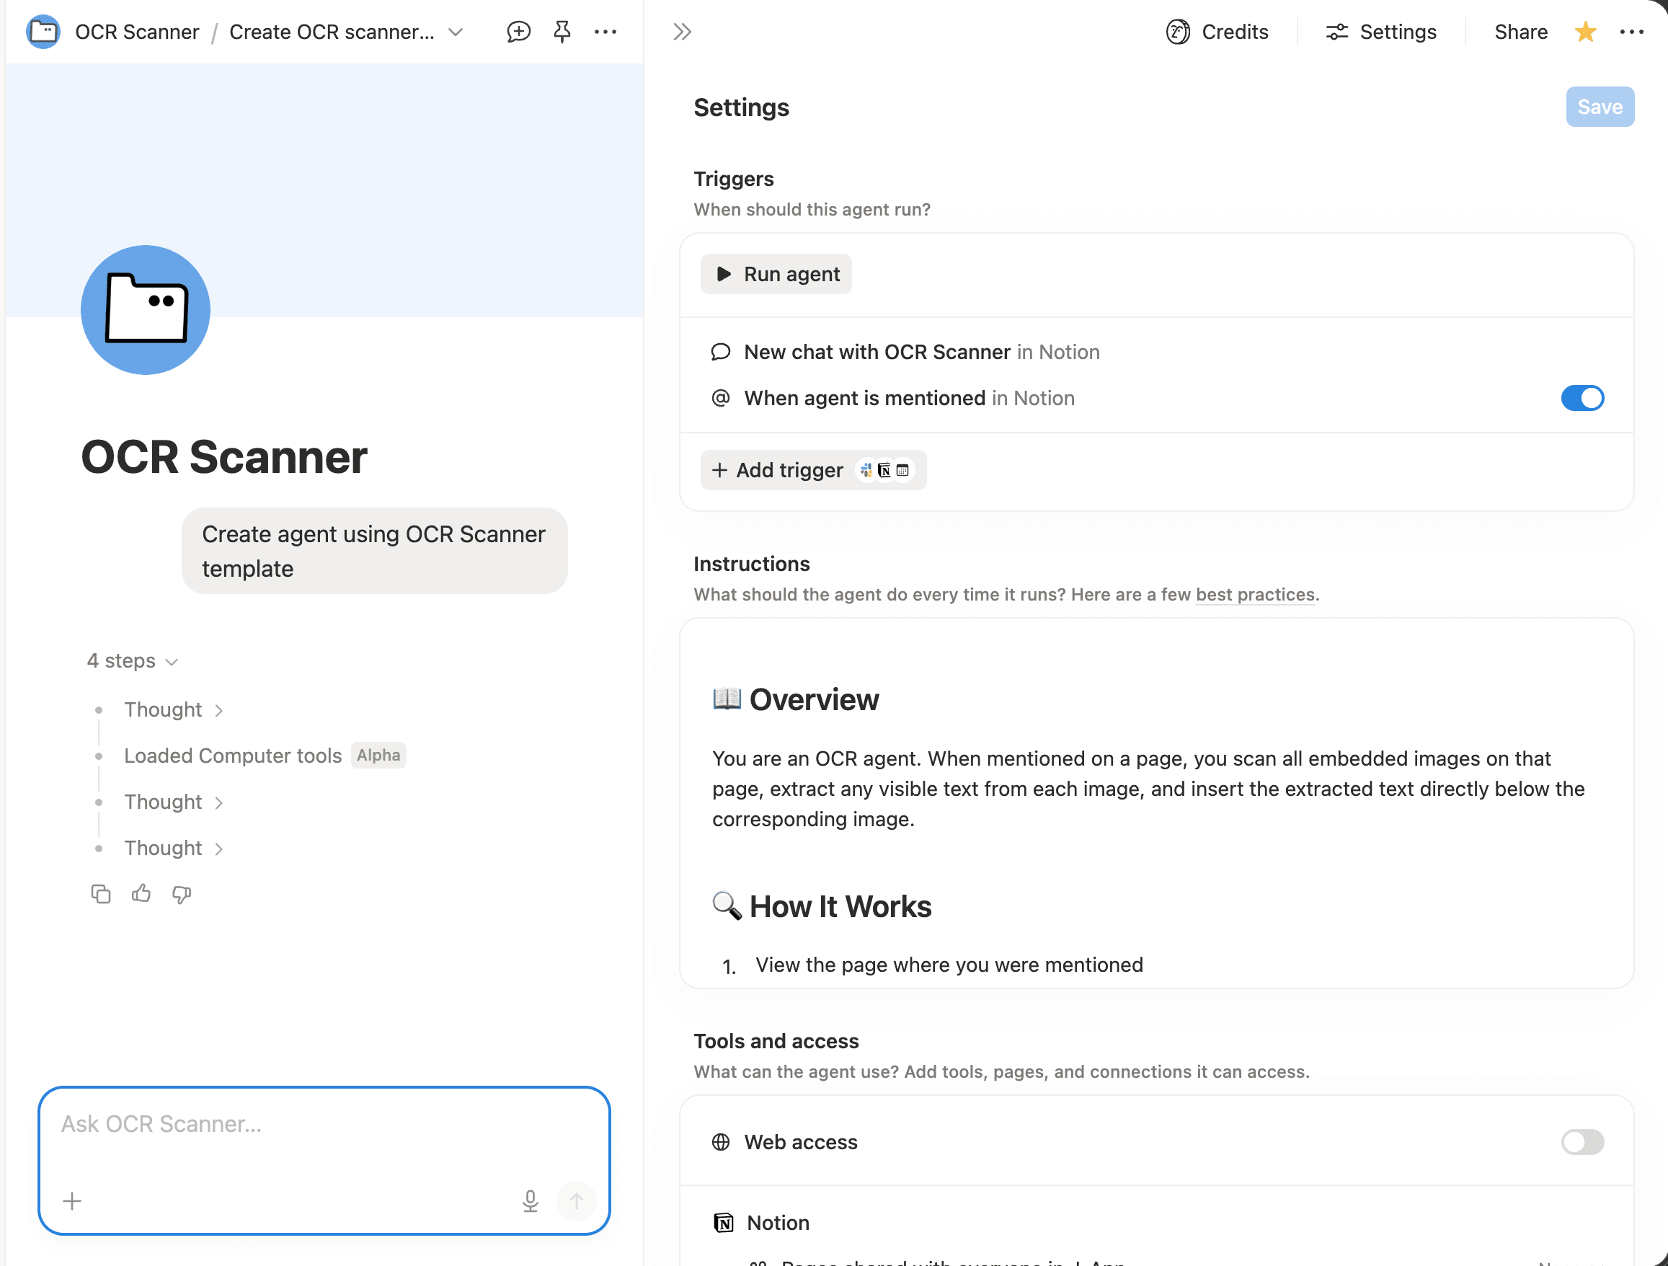Click the Credits icon button
1668x1266 pixels.
1217,32
